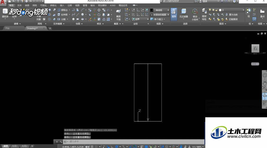Open the visual style dropdown (二维线框)
The height and width of the screenshot is (148, 267).
pos(159,10)
